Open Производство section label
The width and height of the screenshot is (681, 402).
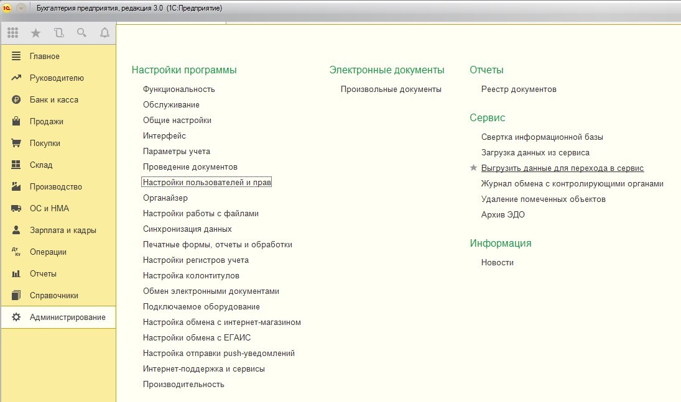click(55, 186)
